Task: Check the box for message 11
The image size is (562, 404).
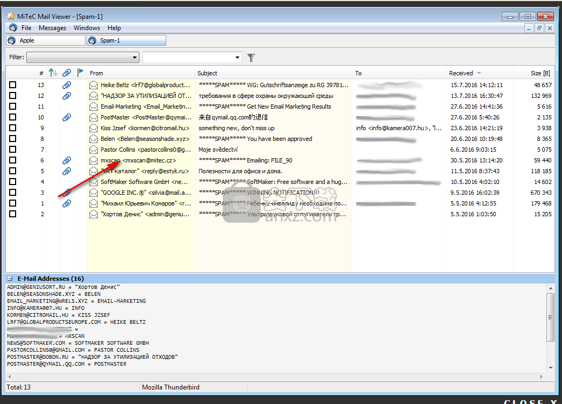Action: pos(12,106)
